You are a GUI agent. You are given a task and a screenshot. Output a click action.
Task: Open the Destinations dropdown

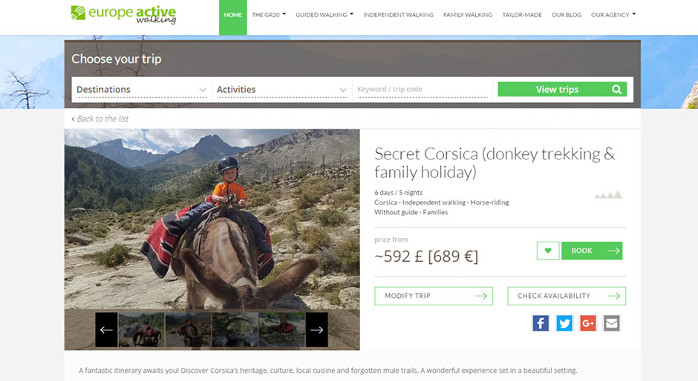click(141, 90)
